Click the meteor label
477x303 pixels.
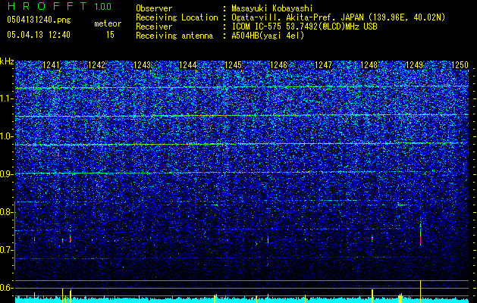pos(108,23)
